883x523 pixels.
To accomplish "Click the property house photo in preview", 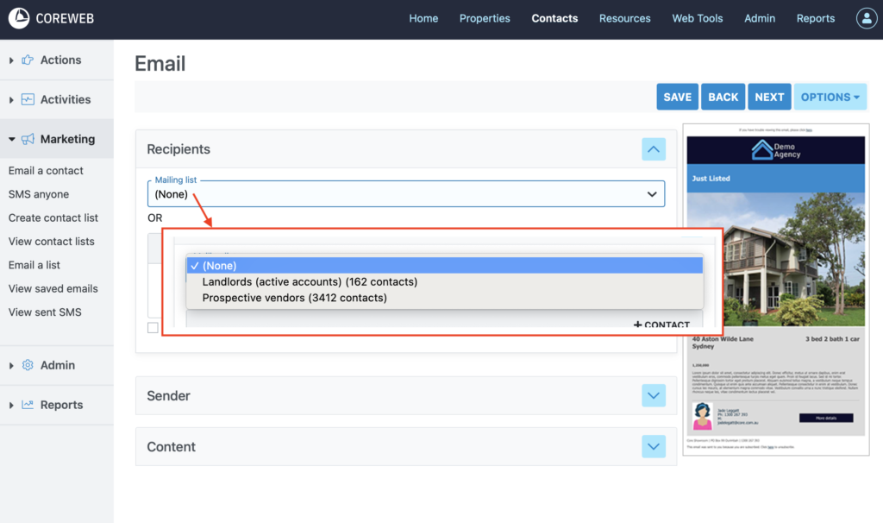I will click(x=775, y=261).
